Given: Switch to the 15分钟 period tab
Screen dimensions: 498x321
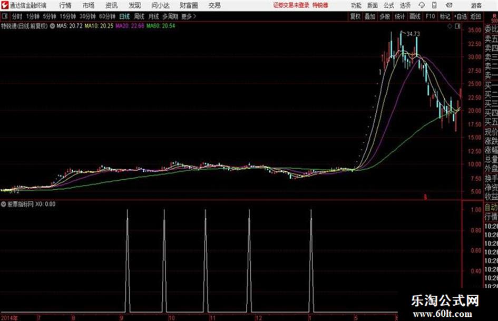Looking at the screenshot, I should [x=67, y=16].
